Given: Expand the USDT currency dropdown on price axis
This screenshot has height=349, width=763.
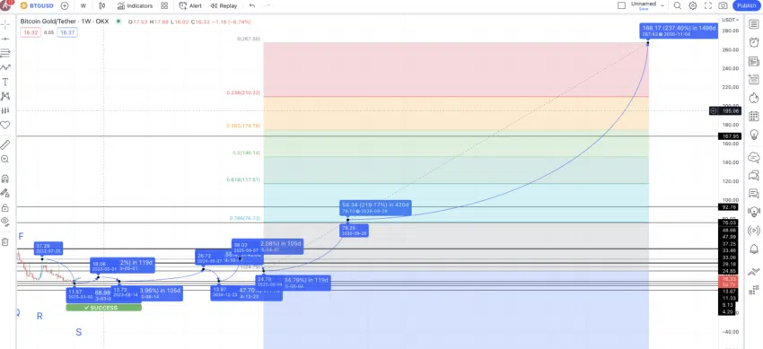Looking at the screenshot, I should [730, 20].
